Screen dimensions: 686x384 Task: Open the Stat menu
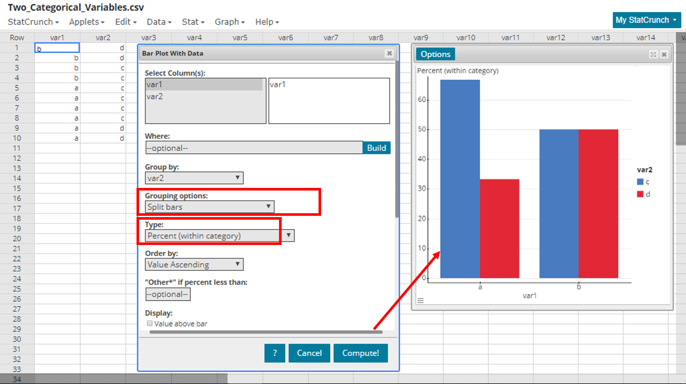(x=193, y=22)
